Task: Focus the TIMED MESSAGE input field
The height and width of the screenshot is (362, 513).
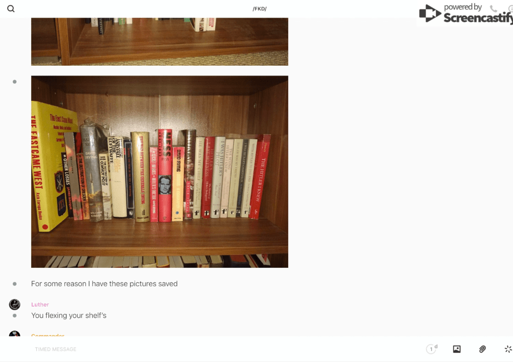Action: [226, 349]
